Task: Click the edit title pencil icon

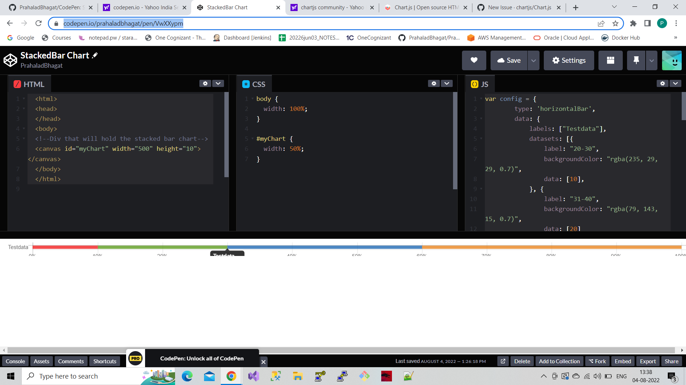Action: tap(95, 55)
